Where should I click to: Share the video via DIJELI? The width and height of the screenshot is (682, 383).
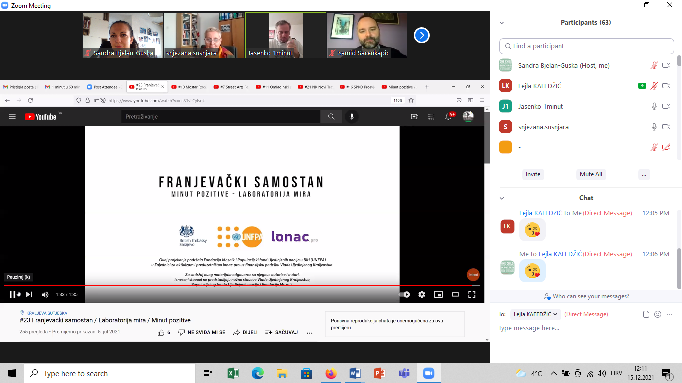coord(245,332)
